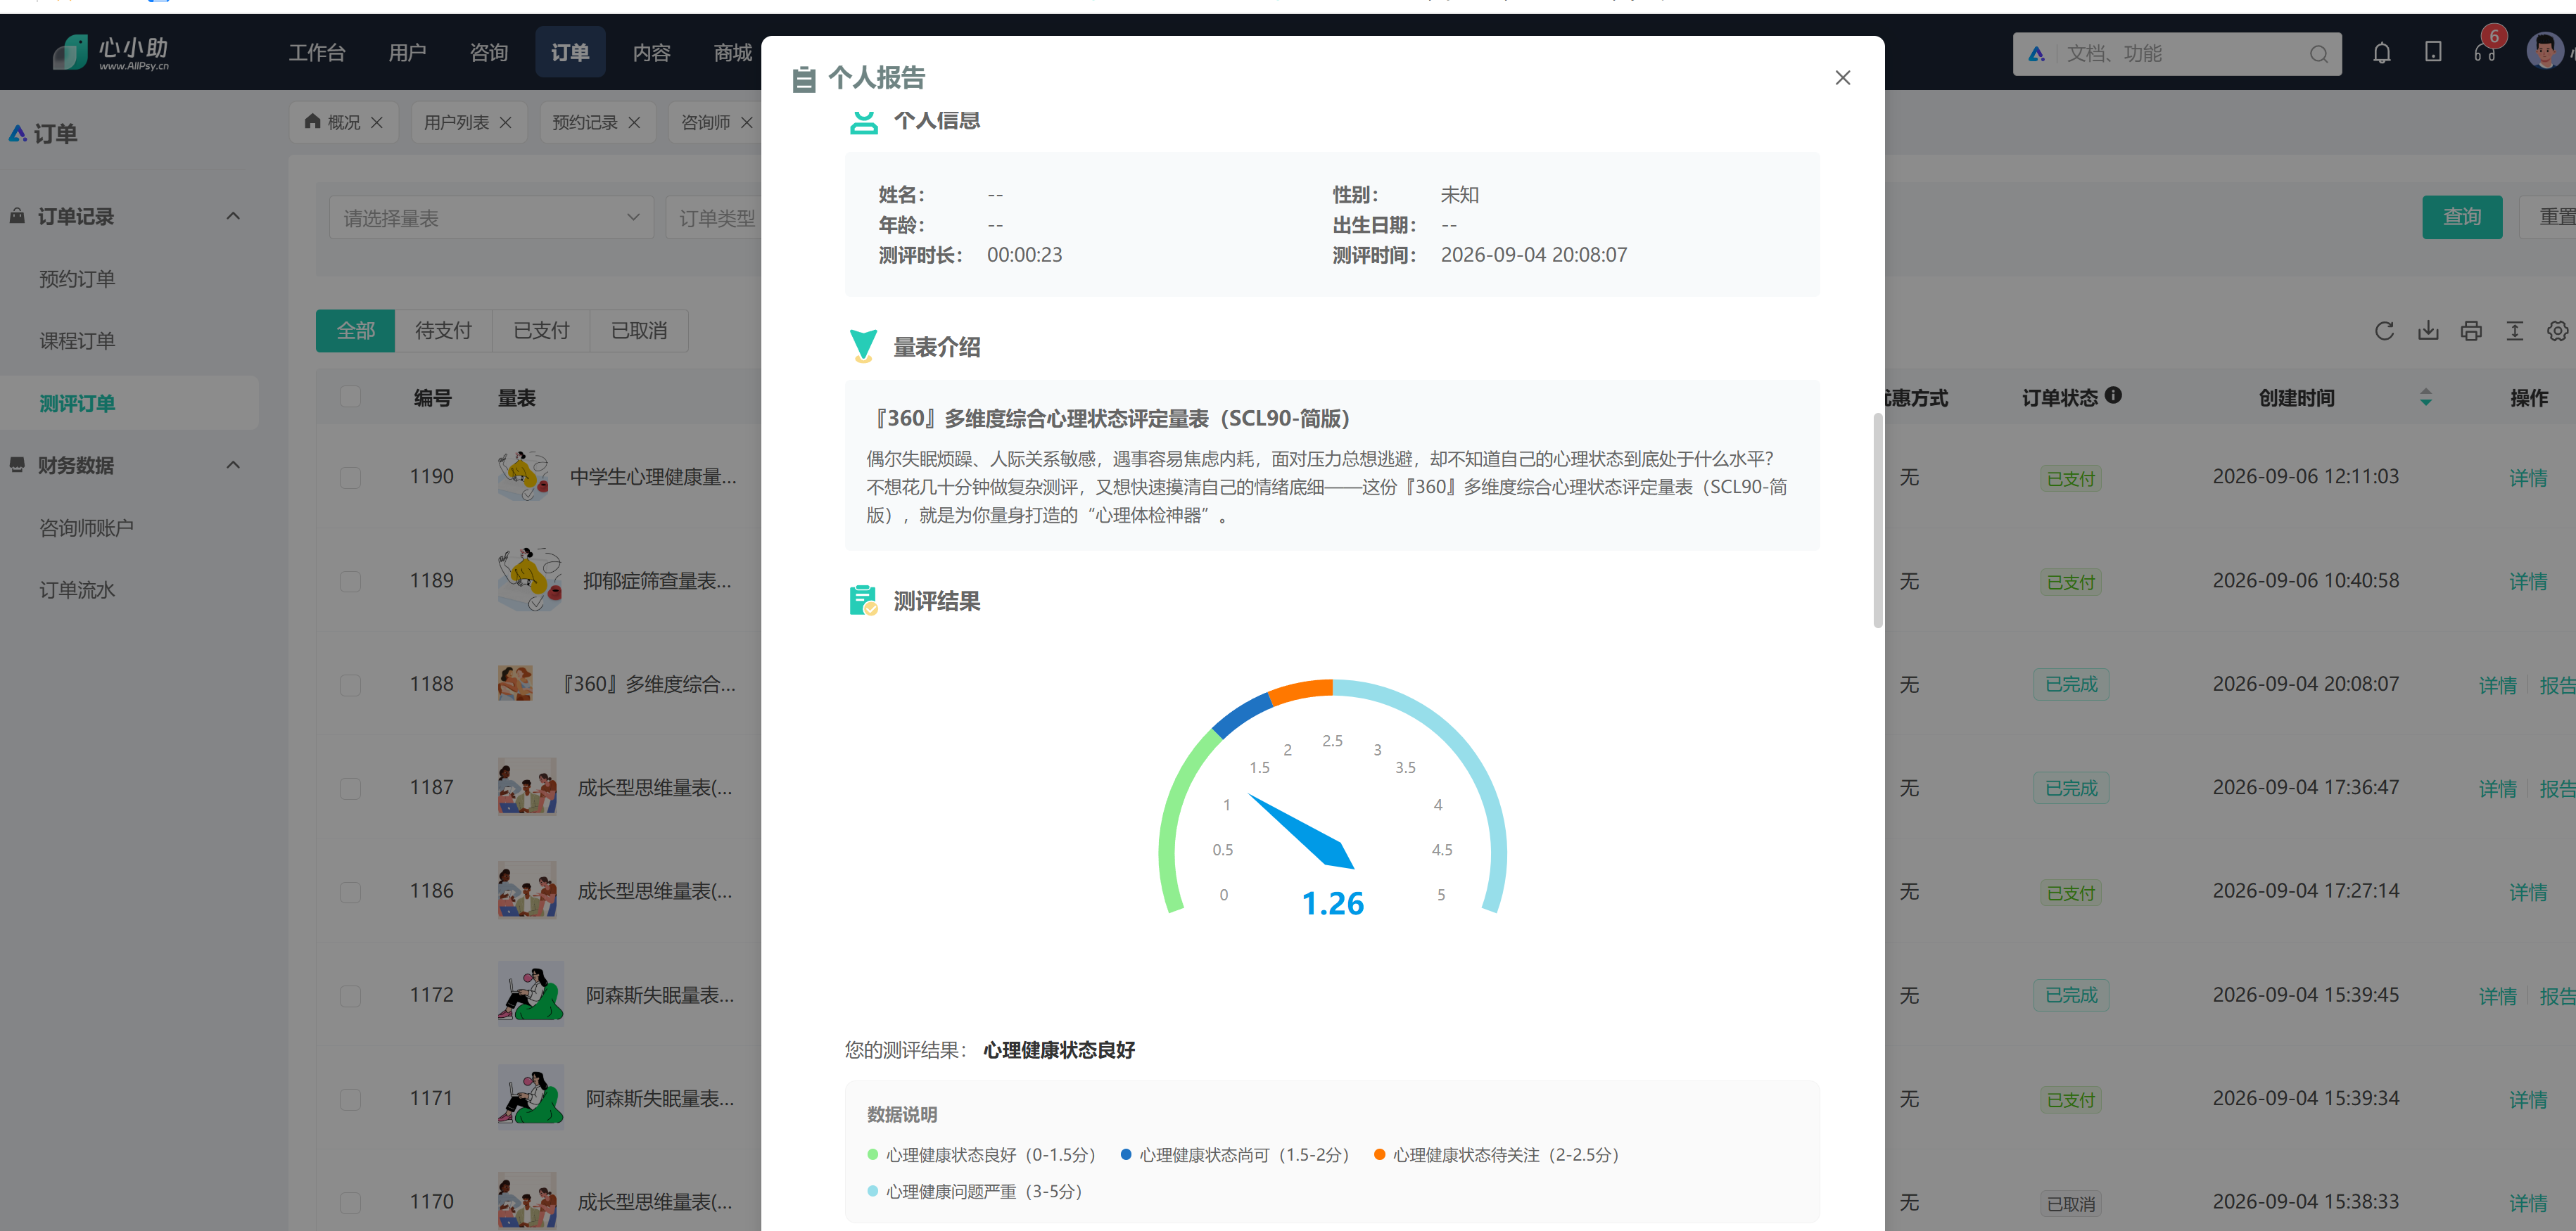
Task: Click the green 查询 button
Action: pyautogui.click(x=2461, y=217)
